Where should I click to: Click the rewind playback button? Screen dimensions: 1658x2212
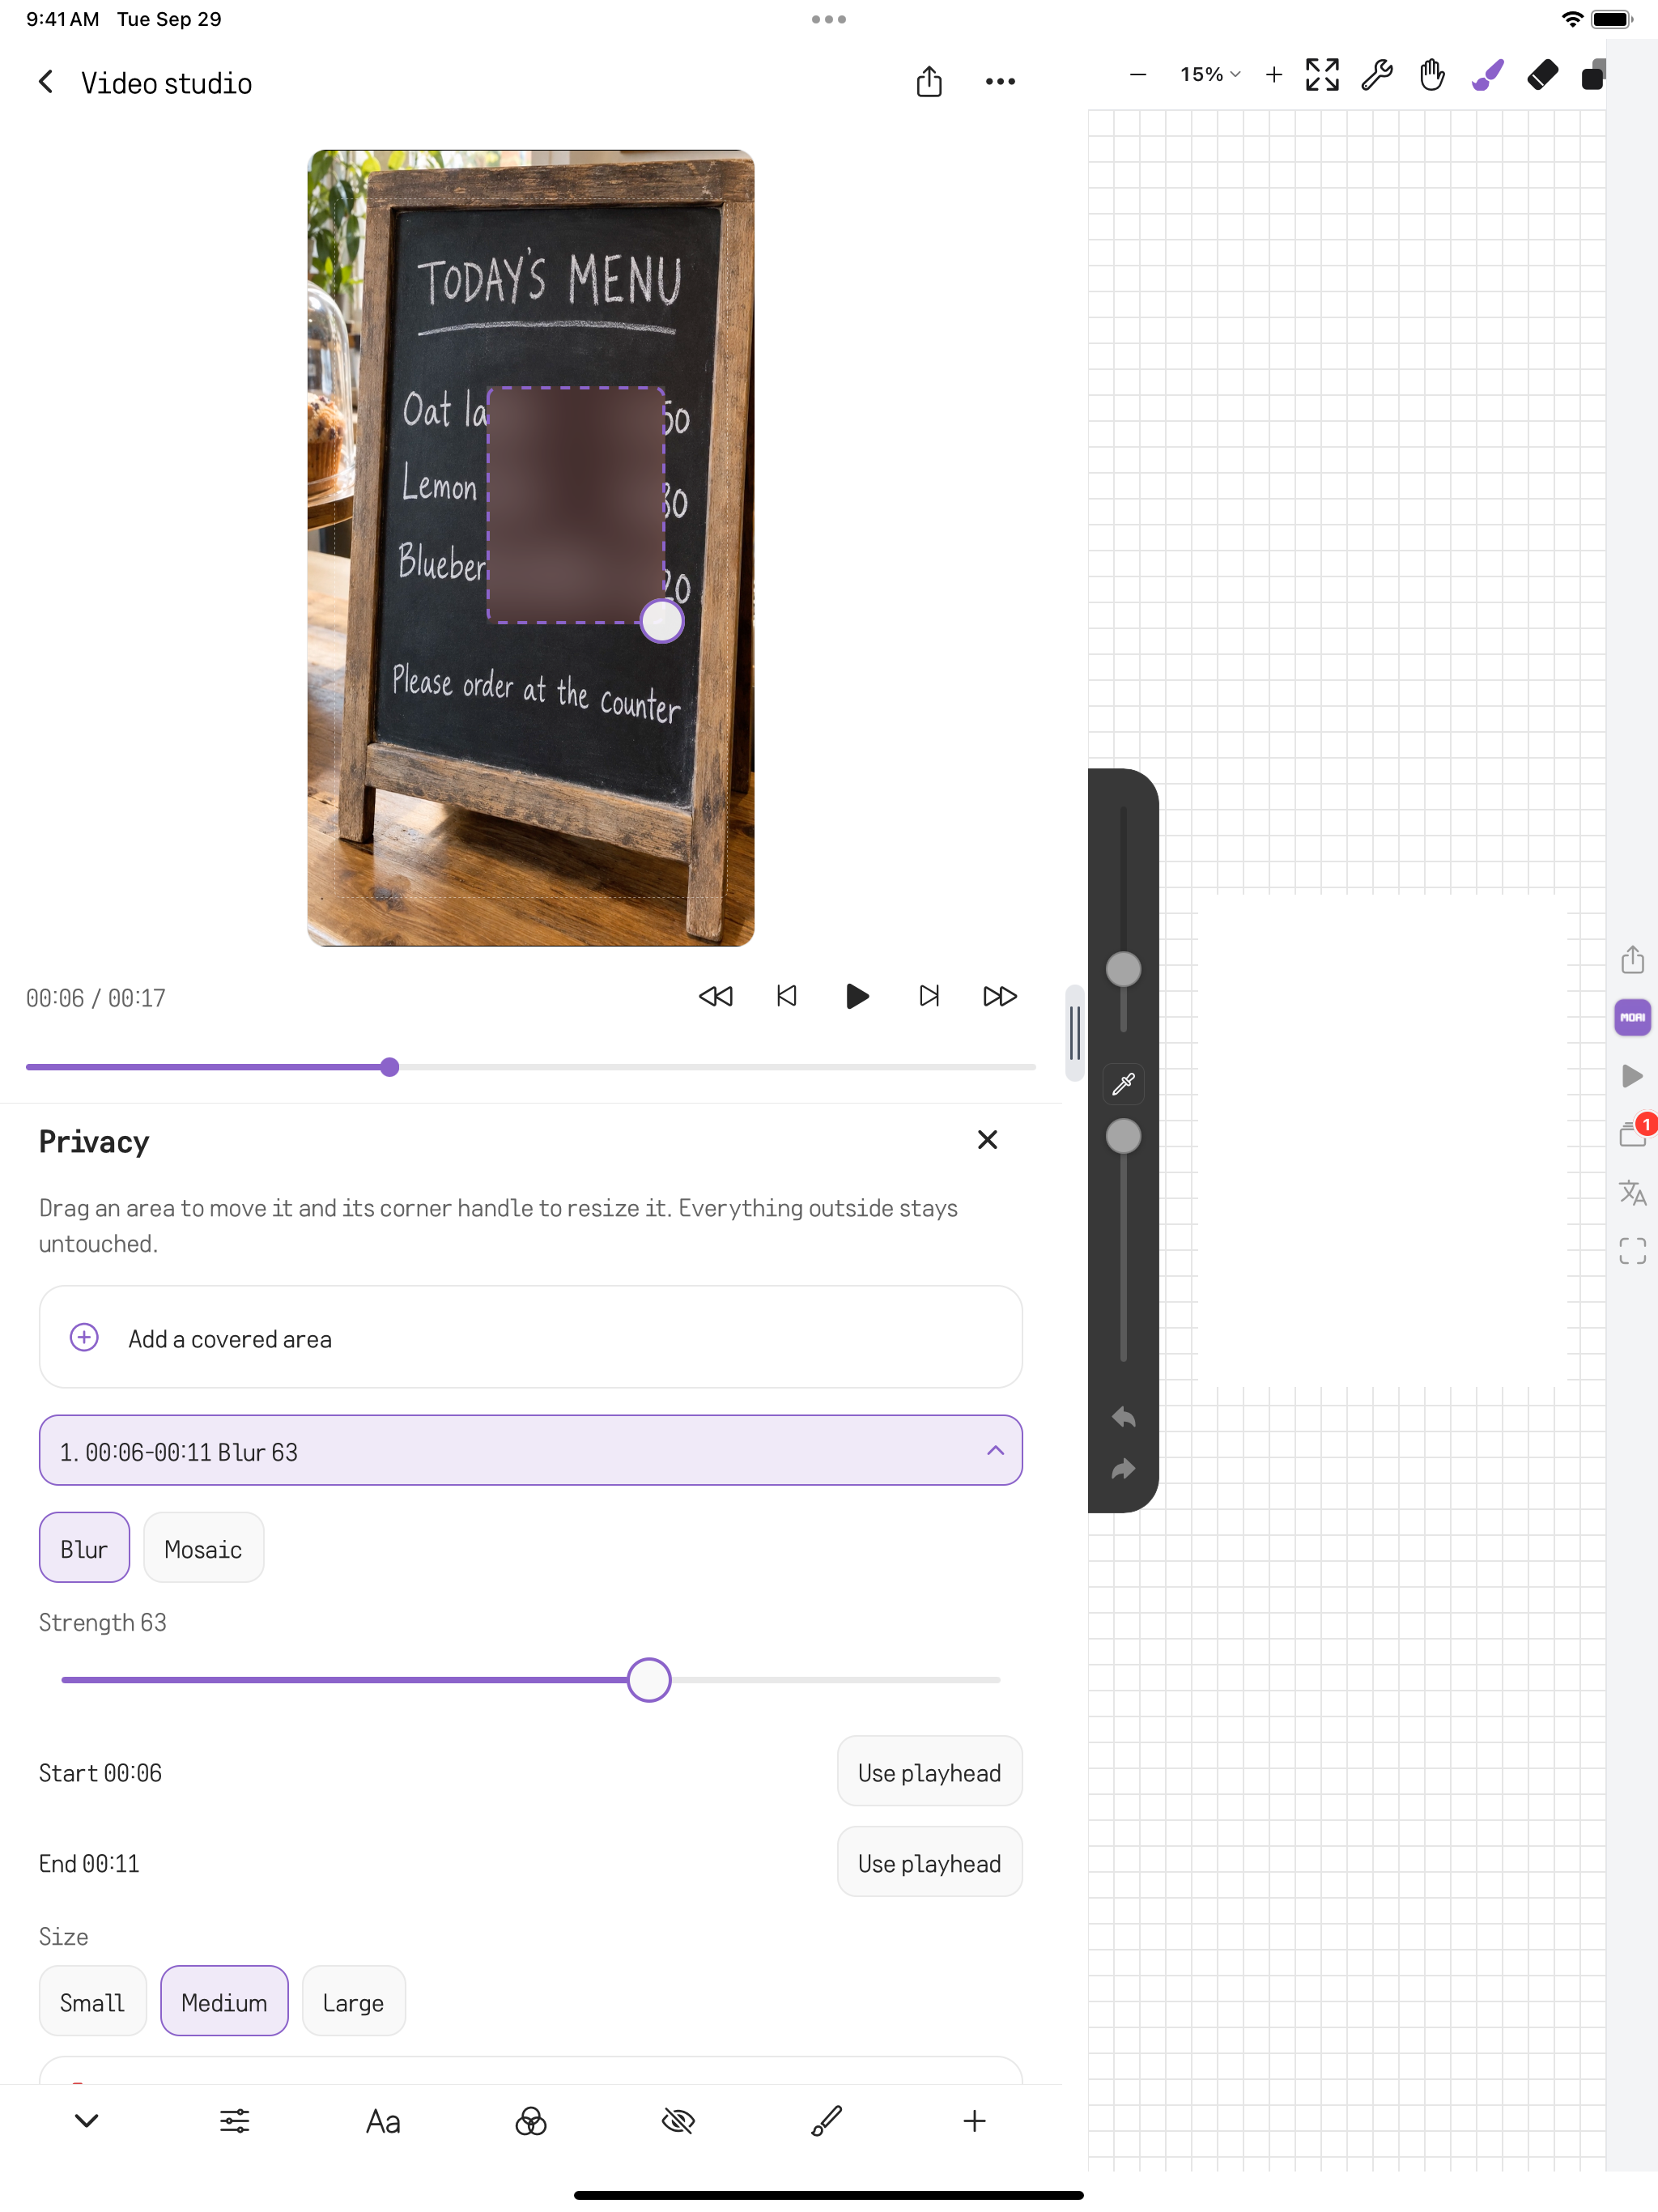(x=716, y=996)
